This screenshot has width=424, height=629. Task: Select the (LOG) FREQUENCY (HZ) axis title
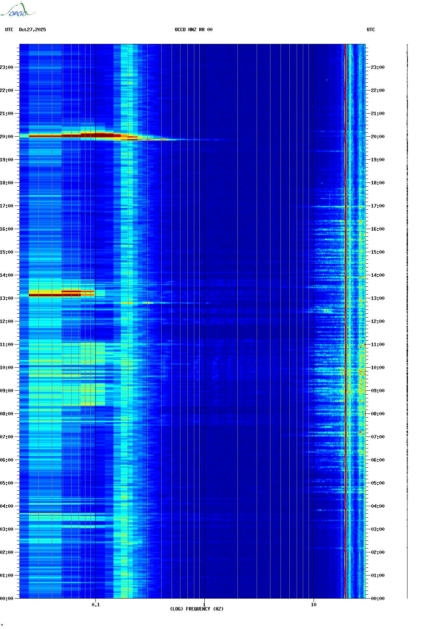[x=197, y=609]
